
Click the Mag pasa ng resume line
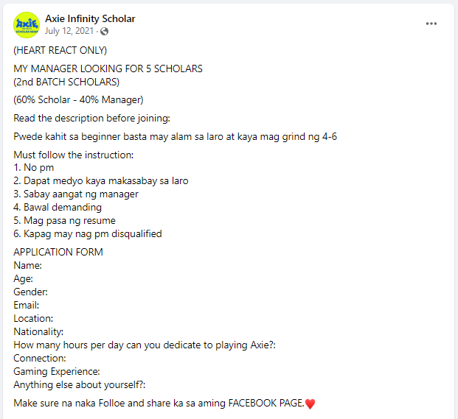[64, 221]
